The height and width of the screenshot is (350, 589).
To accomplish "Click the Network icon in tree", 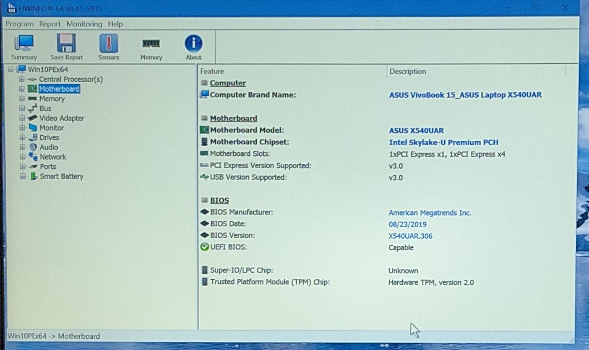I will click(x=33, y=157).
